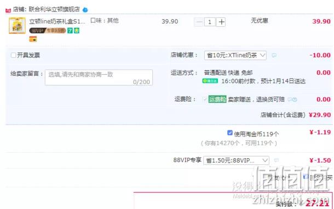Screen dimensions: 334x209
Task: Click the green guarantee badge icon
Action: (x=77, y=31)
